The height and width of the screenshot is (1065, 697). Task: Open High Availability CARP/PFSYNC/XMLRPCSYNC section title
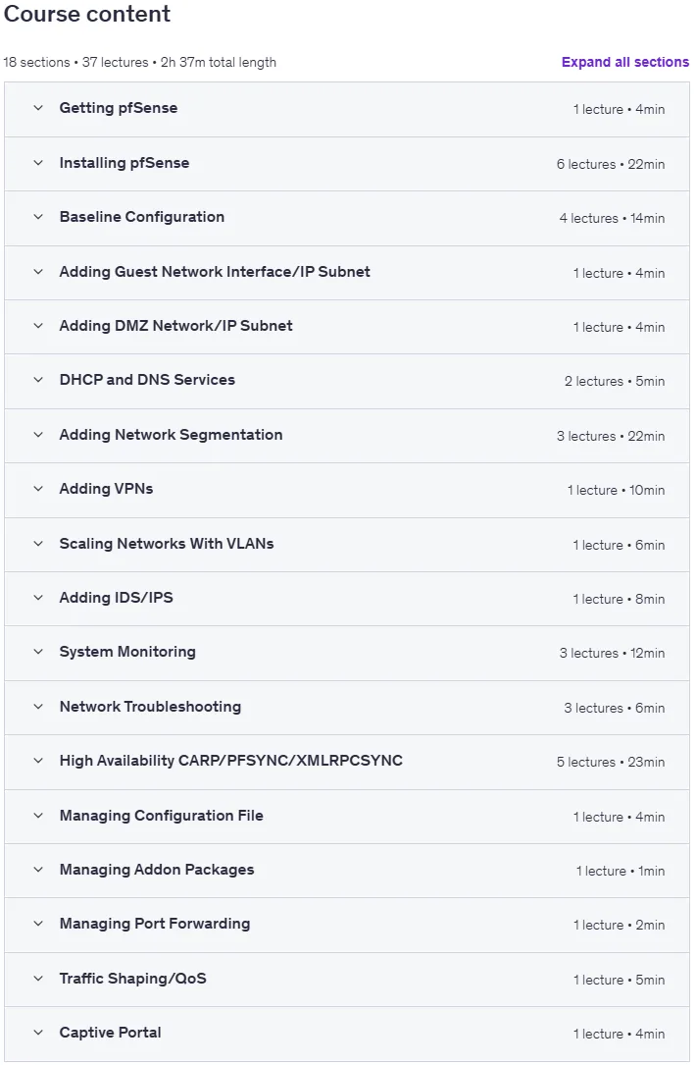tap(230, 761)
